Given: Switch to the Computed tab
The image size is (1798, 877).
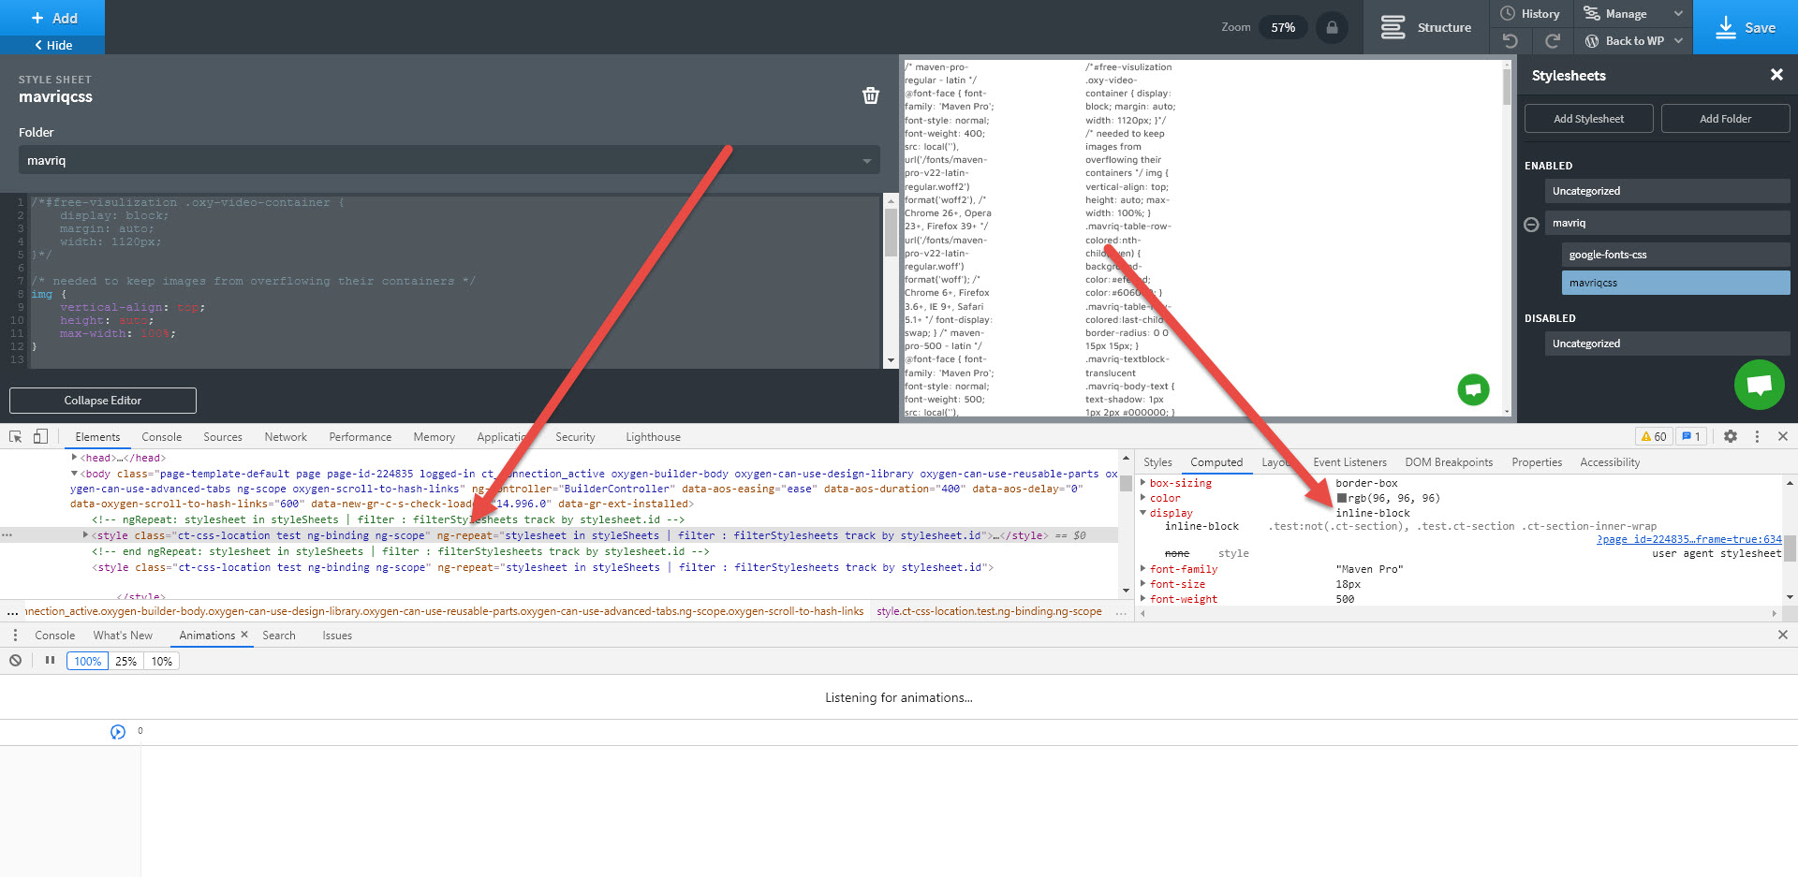Looking at the screenshot, I should (1216, 461).
